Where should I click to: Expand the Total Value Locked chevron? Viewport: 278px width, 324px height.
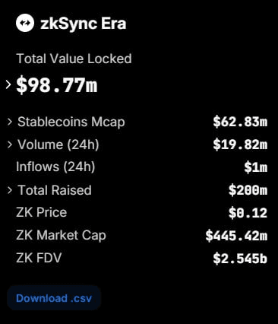click(x=8, y=84)
